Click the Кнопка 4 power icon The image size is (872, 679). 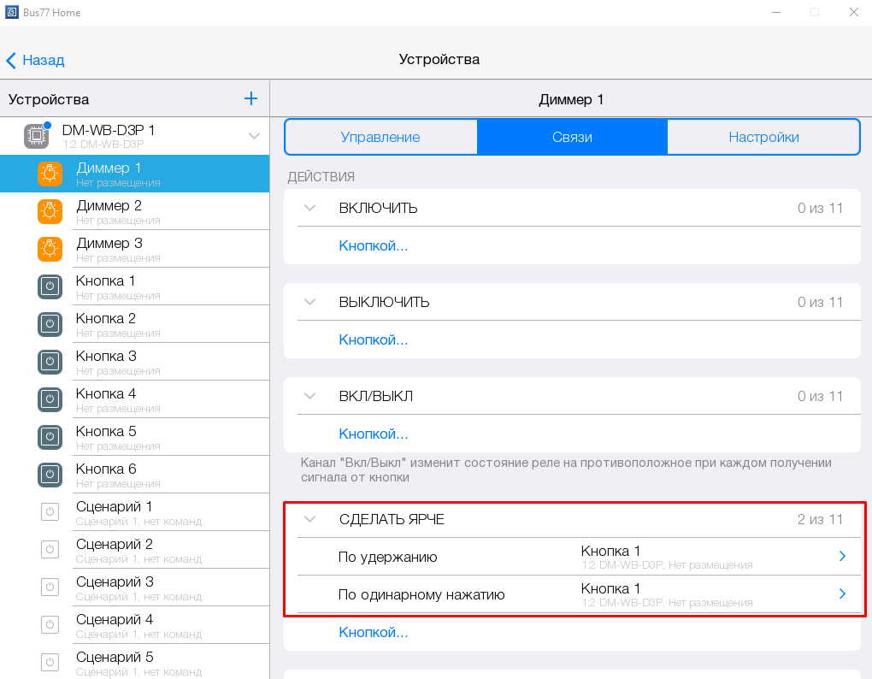[50, 399]
